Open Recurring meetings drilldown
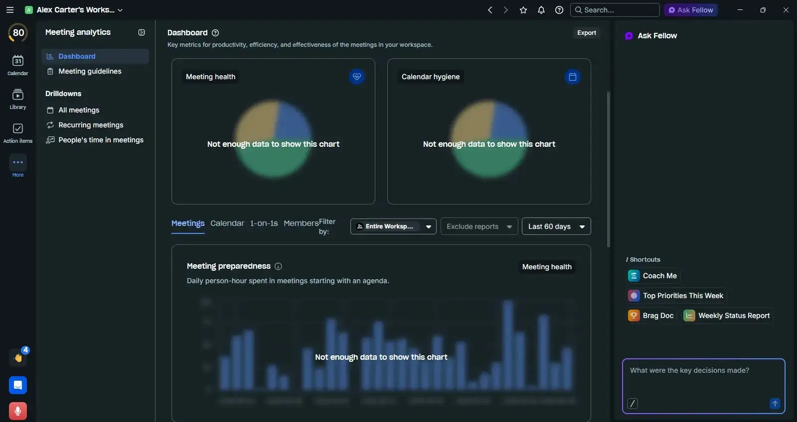Screen dimensions: 797x422 coord(95,125)
